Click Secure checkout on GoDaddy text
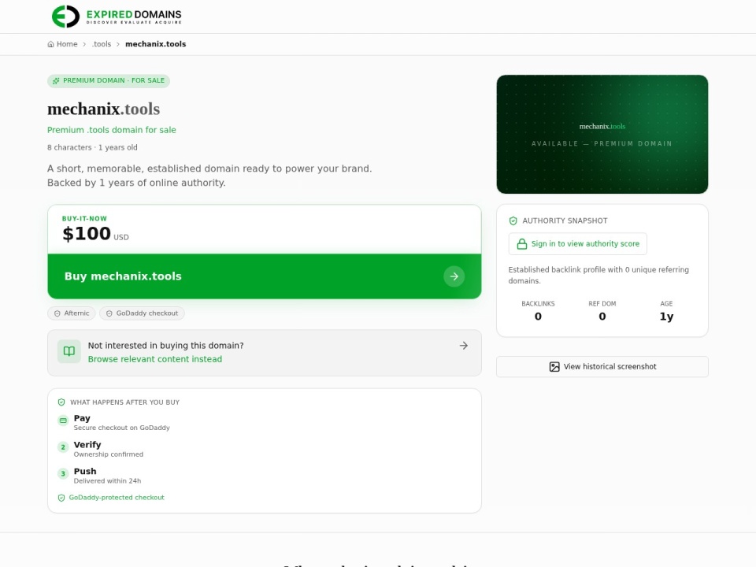The width and height of the screenshot is (756, 567). coord(121,428)
